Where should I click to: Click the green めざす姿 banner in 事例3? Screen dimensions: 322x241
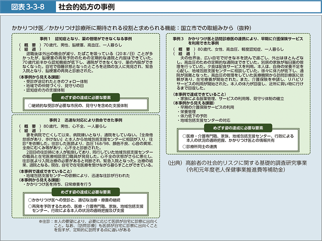[238, 128]
